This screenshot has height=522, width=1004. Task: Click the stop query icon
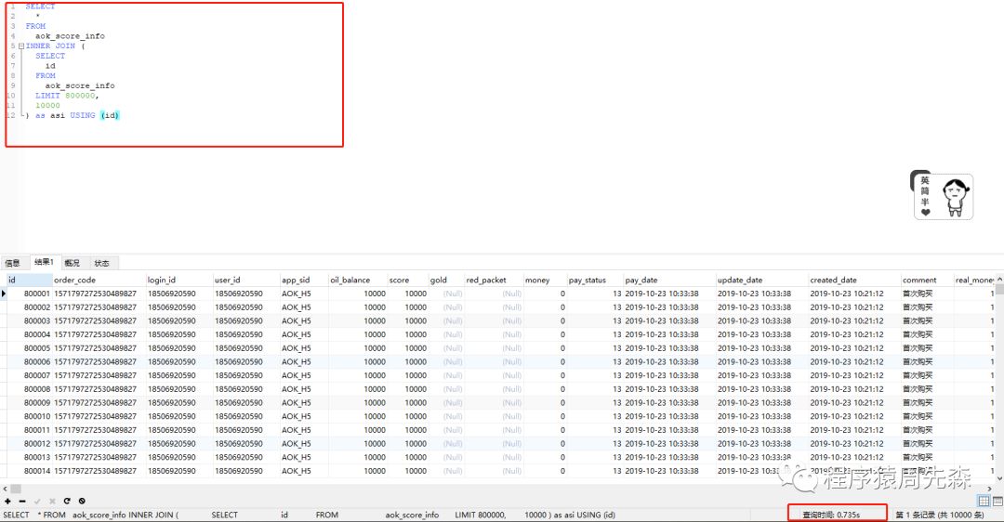[x=81, y=502]
